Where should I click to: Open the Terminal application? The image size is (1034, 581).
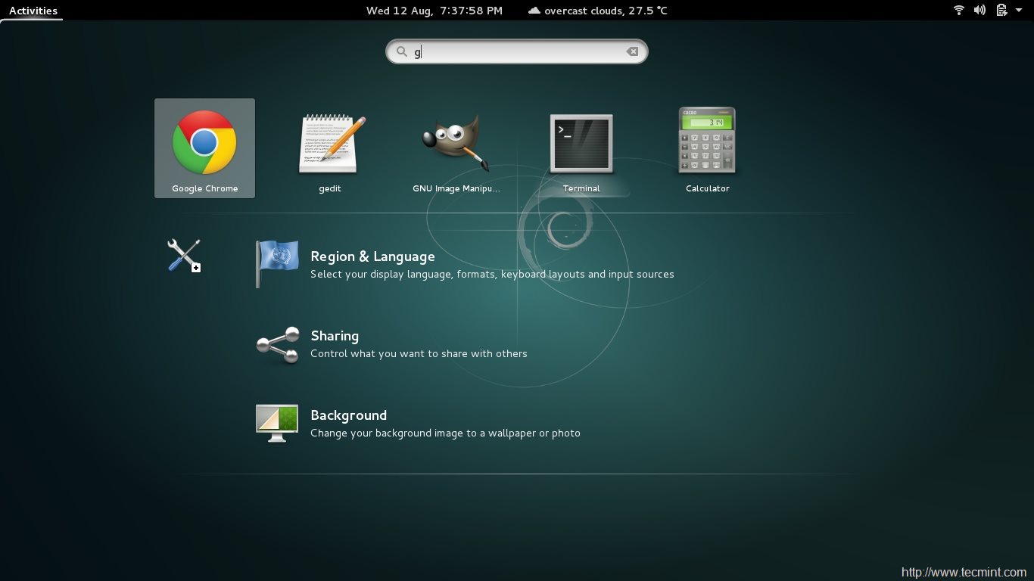(581, 144)
